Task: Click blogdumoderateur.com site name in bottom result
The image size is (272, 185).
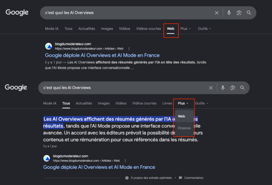Action: click(x=70, y=156)
